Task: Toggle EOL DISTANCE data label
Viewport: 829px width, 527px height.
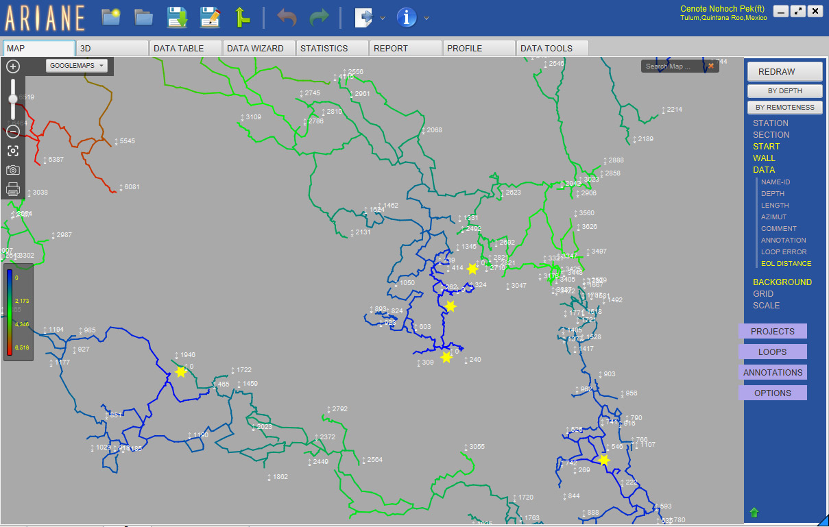Action: coord(786,264)
